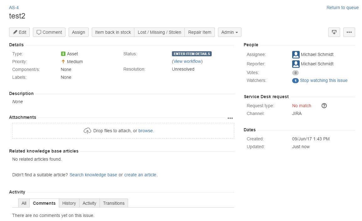Click the Details section header
Screen dimensions: 362x221
pyautogui.click(x=16, y=45)
